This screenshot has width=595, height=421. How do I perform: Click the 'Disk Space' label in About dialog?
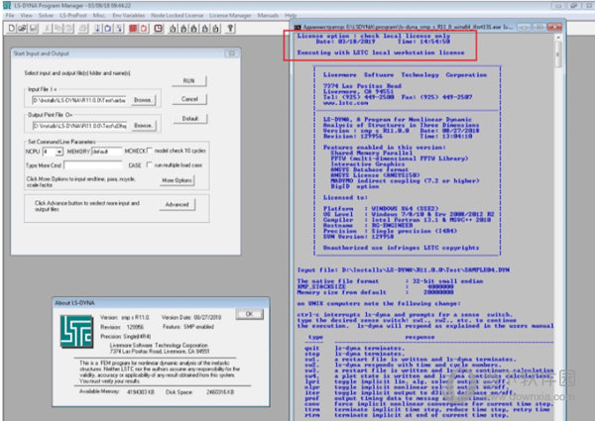[x=178, y=392]
